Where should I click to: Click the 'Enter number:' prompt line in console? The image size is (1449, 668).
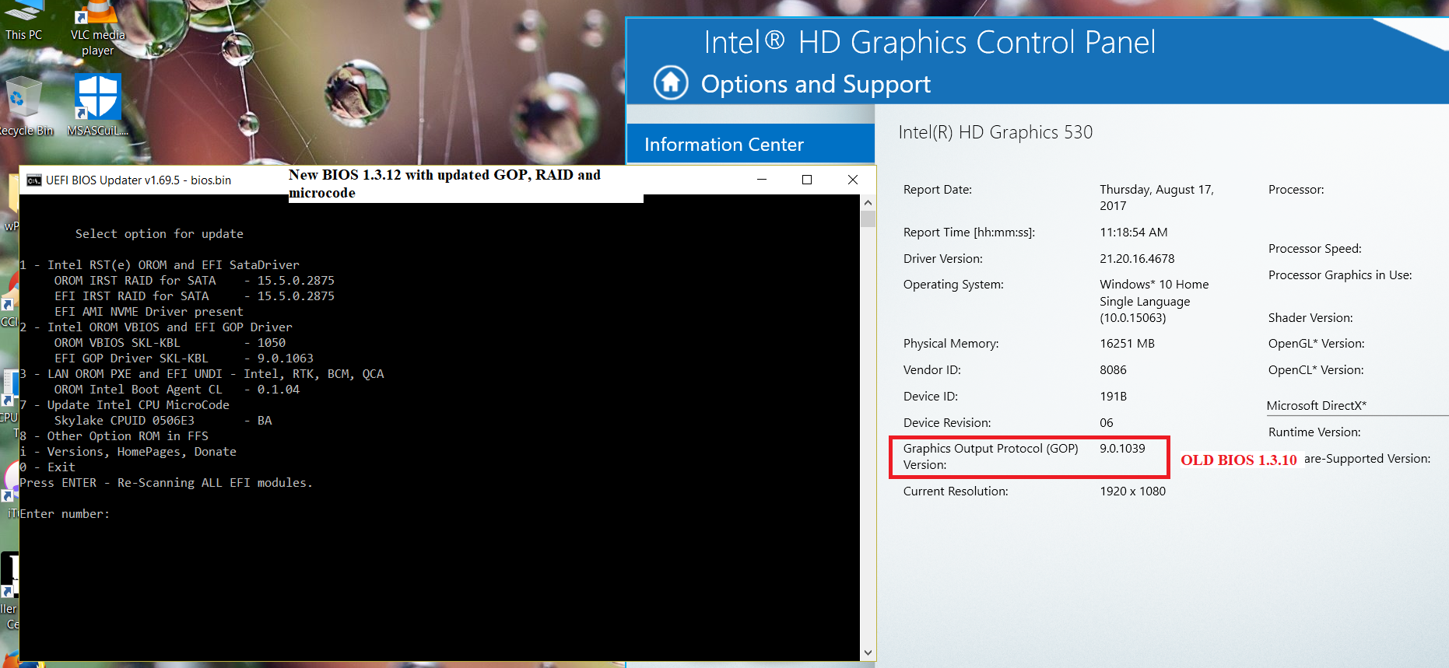pos(65,514)
